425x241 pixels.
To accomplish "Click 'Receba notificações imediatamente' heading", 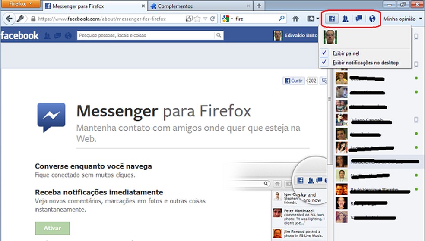I will click(x=99, y=192).
